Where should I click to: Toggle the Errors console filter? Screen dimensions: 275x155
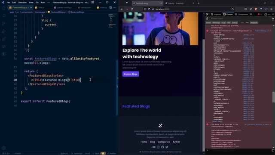click(208, 23)
